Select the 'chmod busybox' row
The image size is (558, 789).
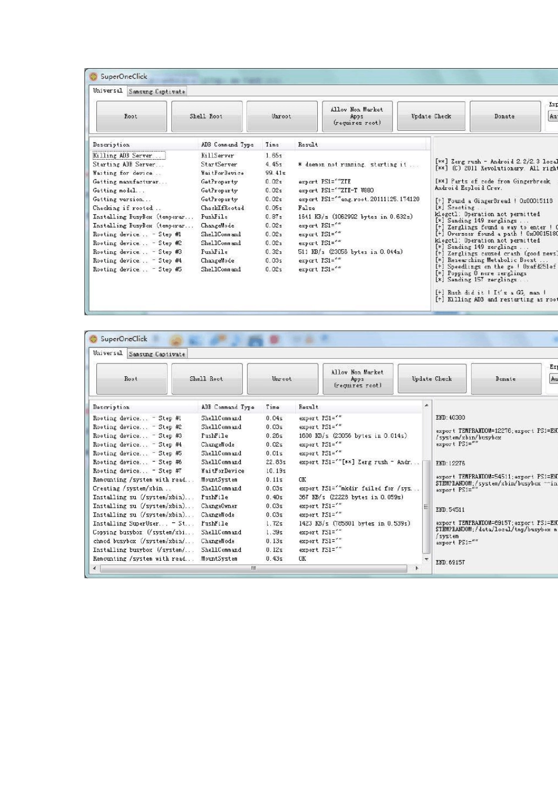coord(256,541)
